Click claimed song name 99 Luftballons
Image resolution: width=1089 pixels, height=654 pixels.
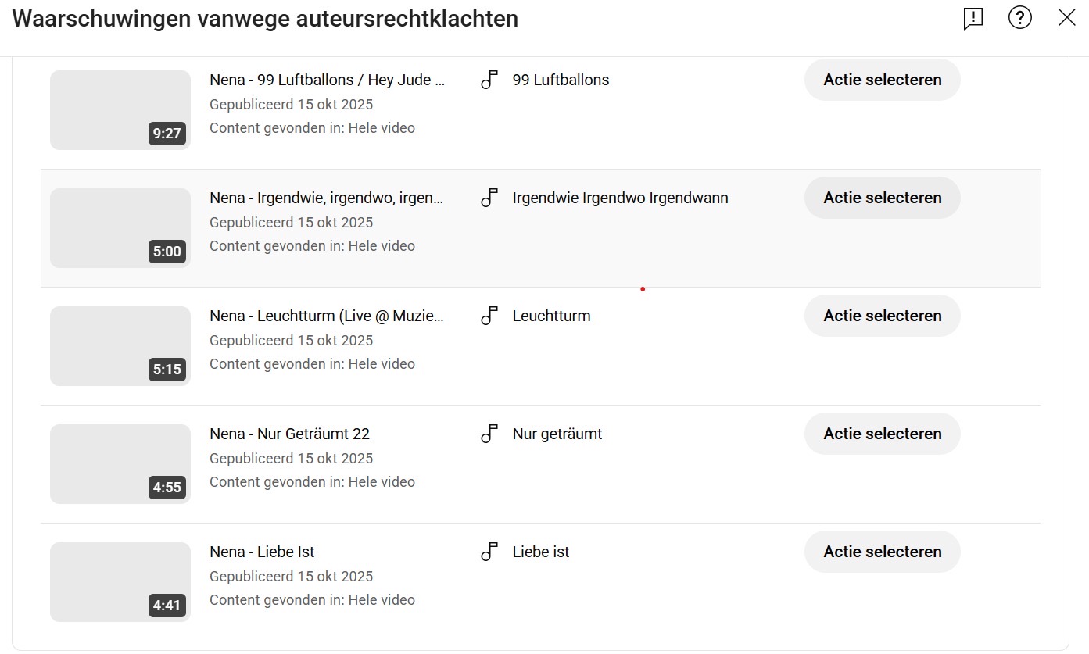pos(561,80)
